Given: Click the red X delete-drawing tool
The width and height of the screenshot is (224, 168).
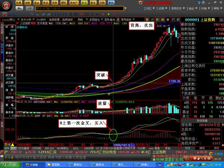Looking at the screenshot, I should coord(114,14).
